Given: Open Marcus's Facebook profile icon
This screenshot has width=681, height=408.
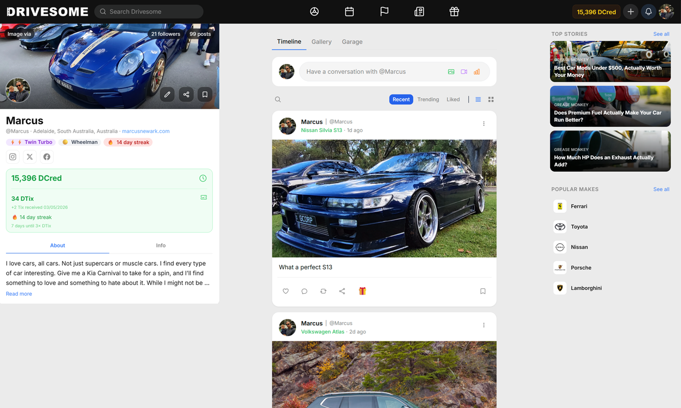Looking at the screenshot, I should (47, 157).
